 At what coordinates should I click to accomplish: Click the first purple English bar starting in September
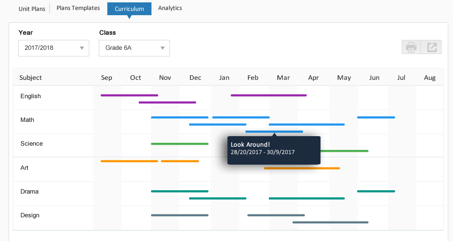tap(129, 95)
